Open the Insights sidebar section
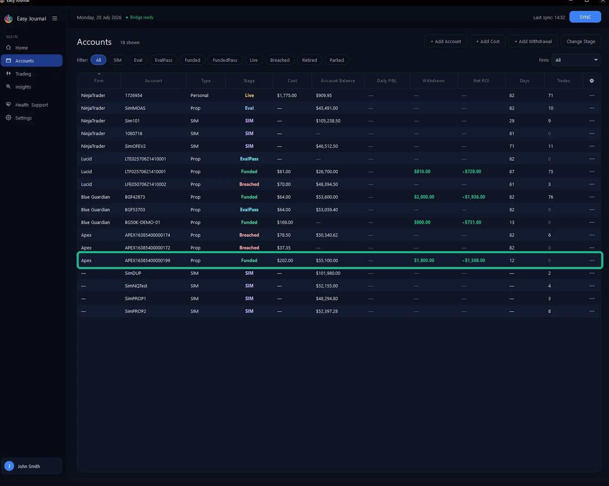 [x=31, y=87]
